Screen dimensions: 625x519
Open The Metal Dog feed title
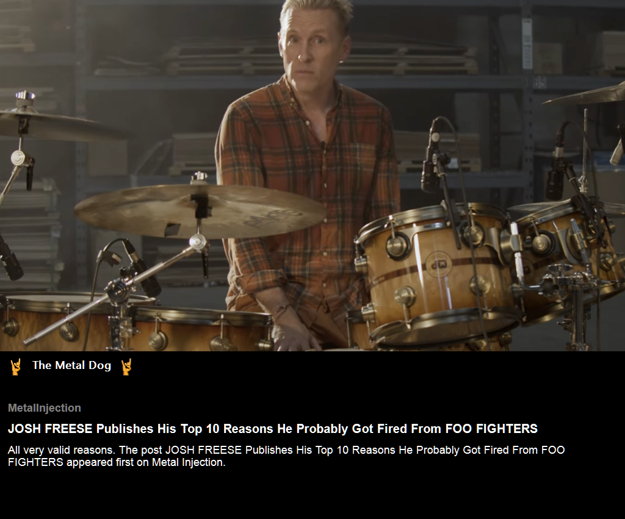pyautogui.click(x=72, y=365)
